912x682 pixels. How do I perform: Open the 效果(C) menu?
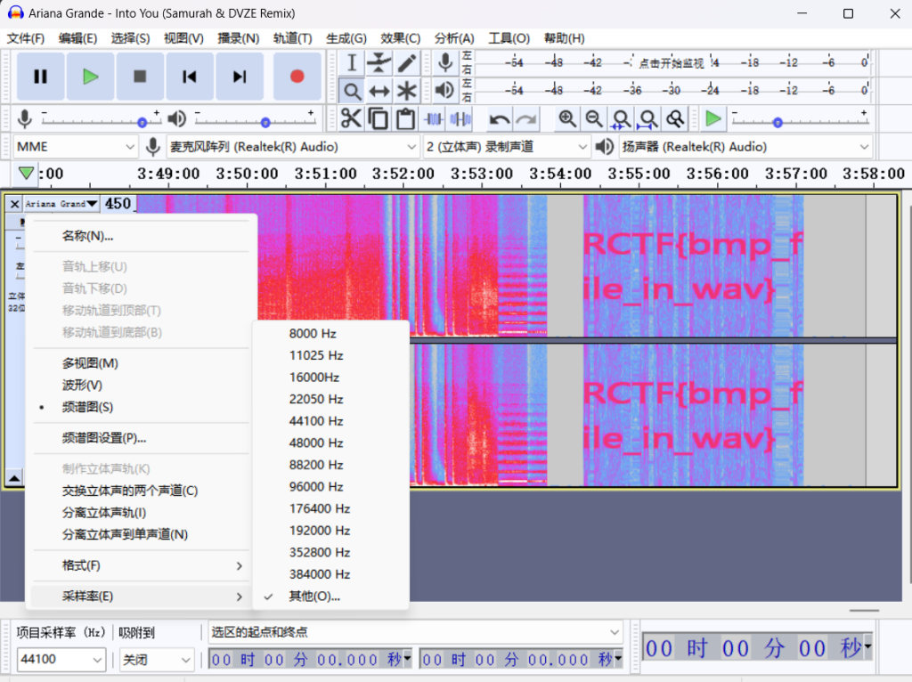coord(400,38)
